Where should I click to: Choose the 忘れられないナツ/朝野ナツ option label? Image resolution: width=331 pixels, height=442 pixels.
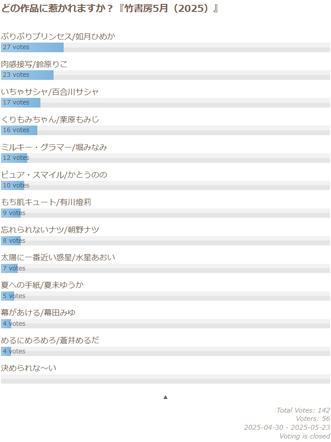50,230
